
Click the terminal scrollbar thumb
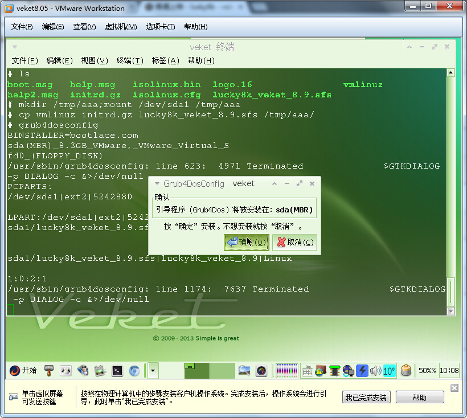point(450,292)
